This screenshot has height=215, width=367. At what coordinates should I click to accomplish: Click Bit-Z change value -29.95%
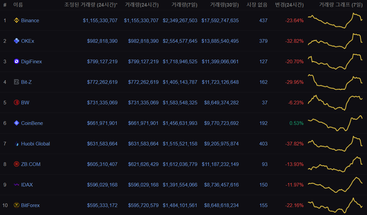click(294, 82)
